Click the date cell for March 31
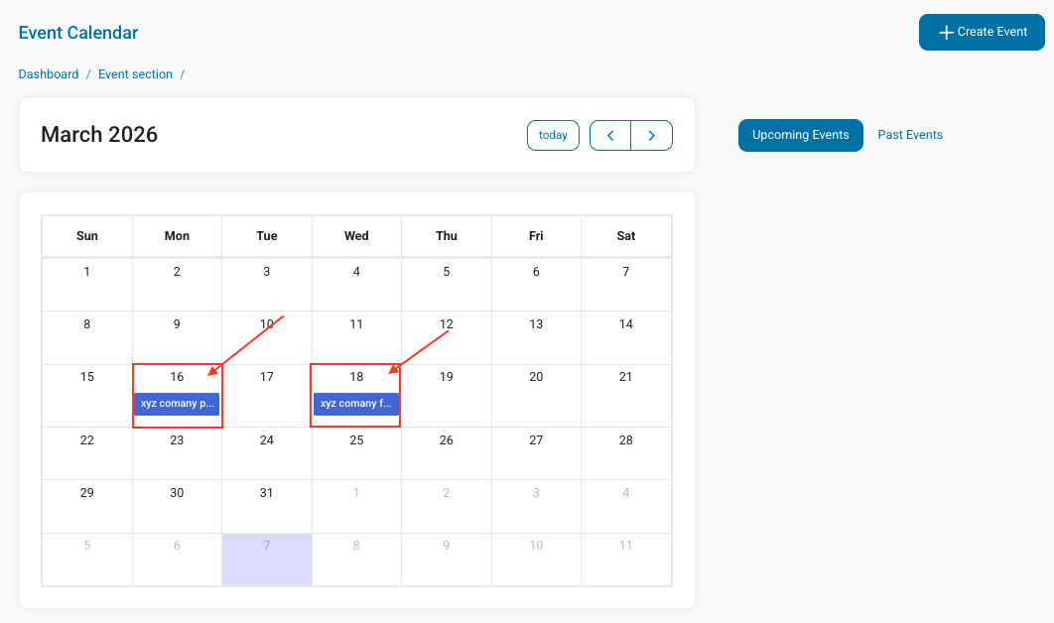Viewport: 1054px width, 623px height. 267,506
